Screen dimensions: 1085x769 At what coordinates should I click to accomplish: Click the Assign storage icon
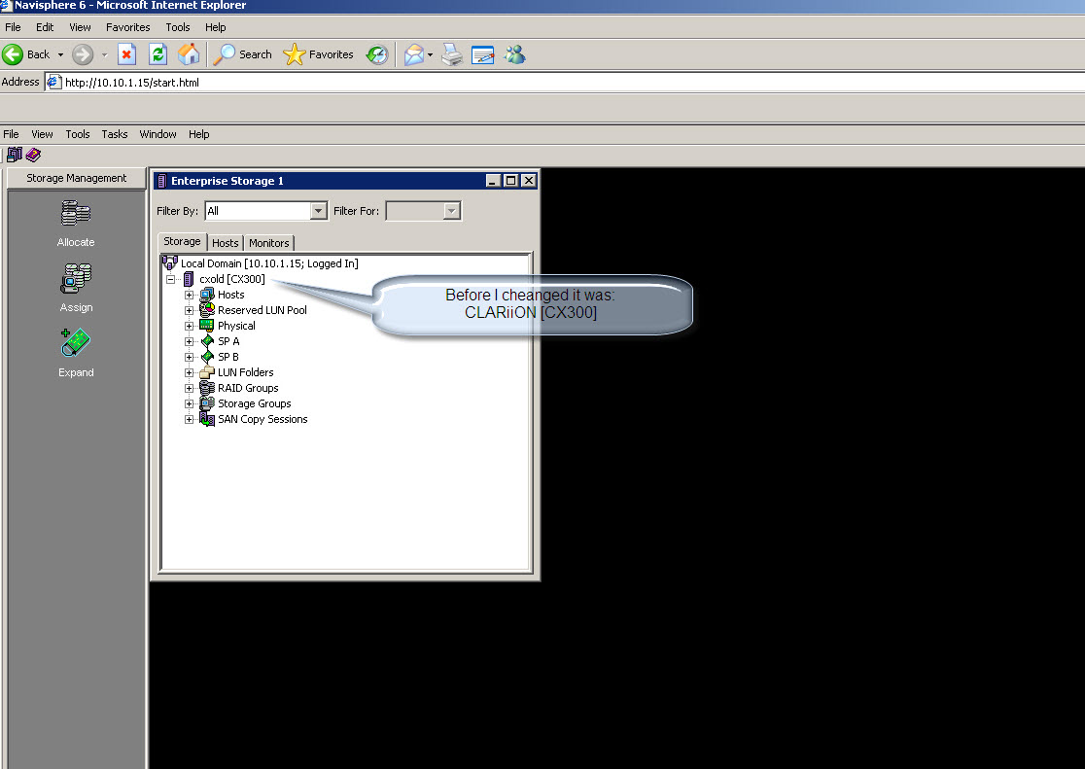point(76,278)
